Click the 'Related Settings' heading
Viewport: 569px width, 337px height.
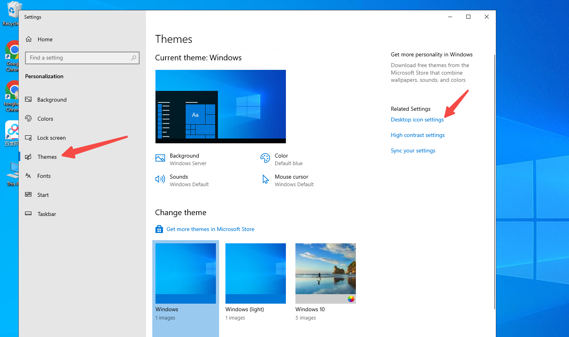click(410, 109)
